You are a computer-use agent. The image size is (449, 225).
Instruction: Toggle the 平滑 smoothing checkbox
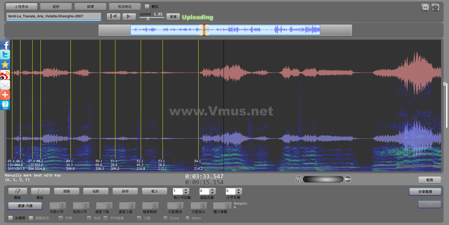tap(61, 218)
